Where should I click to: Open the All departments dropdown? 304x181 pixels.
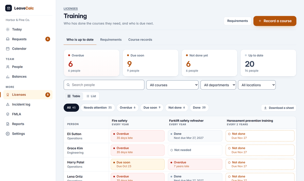pos(218,85)
